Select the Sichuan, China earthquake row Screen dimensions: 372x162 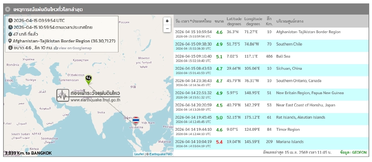tap(271, 70)
